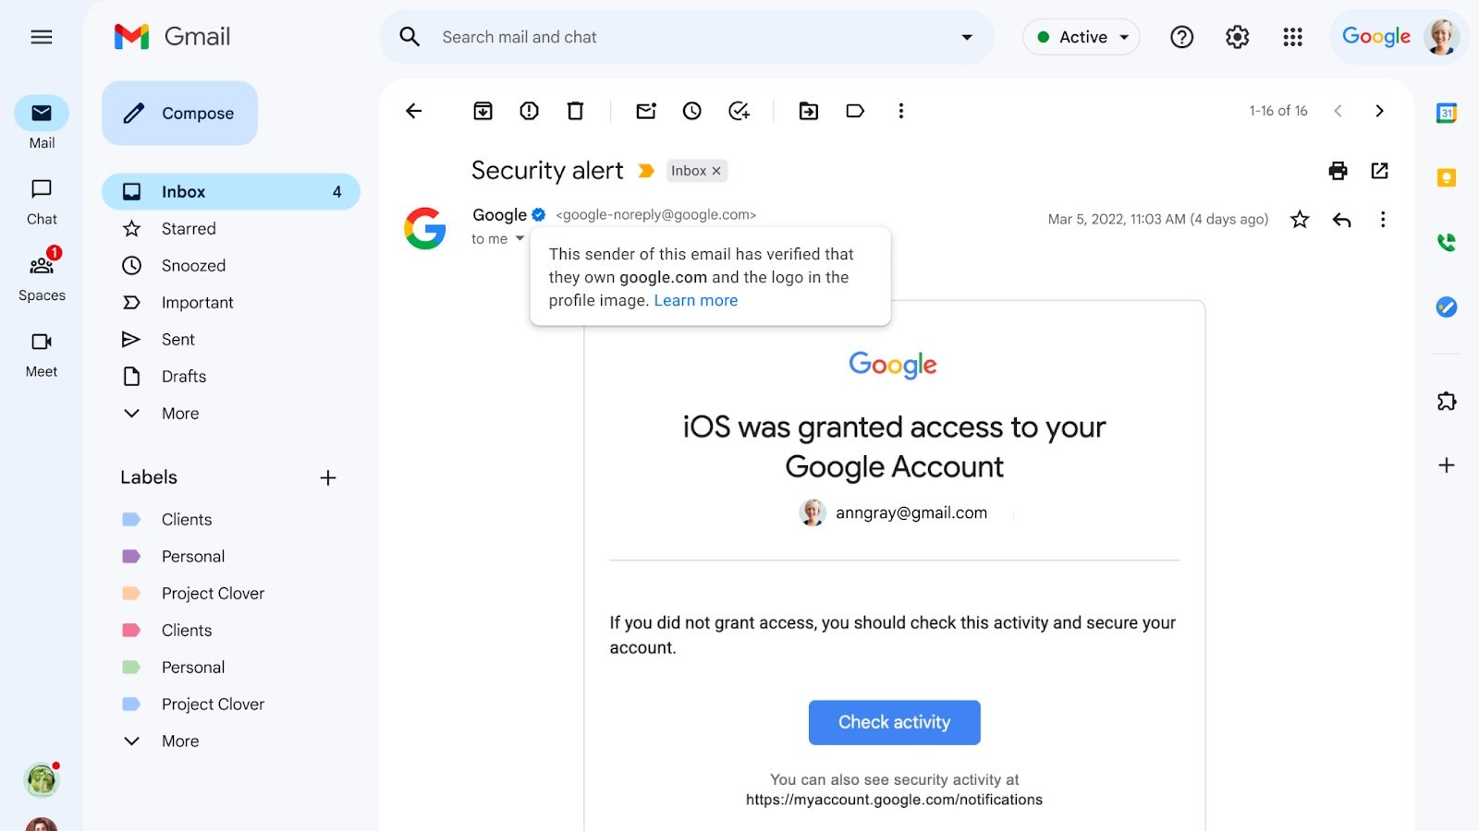Snooze this email from the toolbar
This screenshot has width=1479, height=831.
691,111
